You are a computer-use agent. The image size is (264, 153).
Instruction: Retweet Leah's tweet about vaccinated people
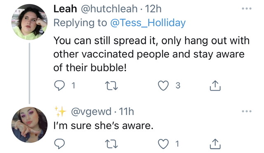click(111, 86)
